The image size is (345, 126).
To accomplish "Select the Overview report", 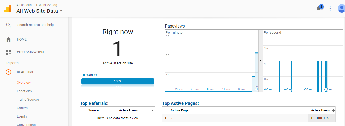I will (x=24, y=83).
